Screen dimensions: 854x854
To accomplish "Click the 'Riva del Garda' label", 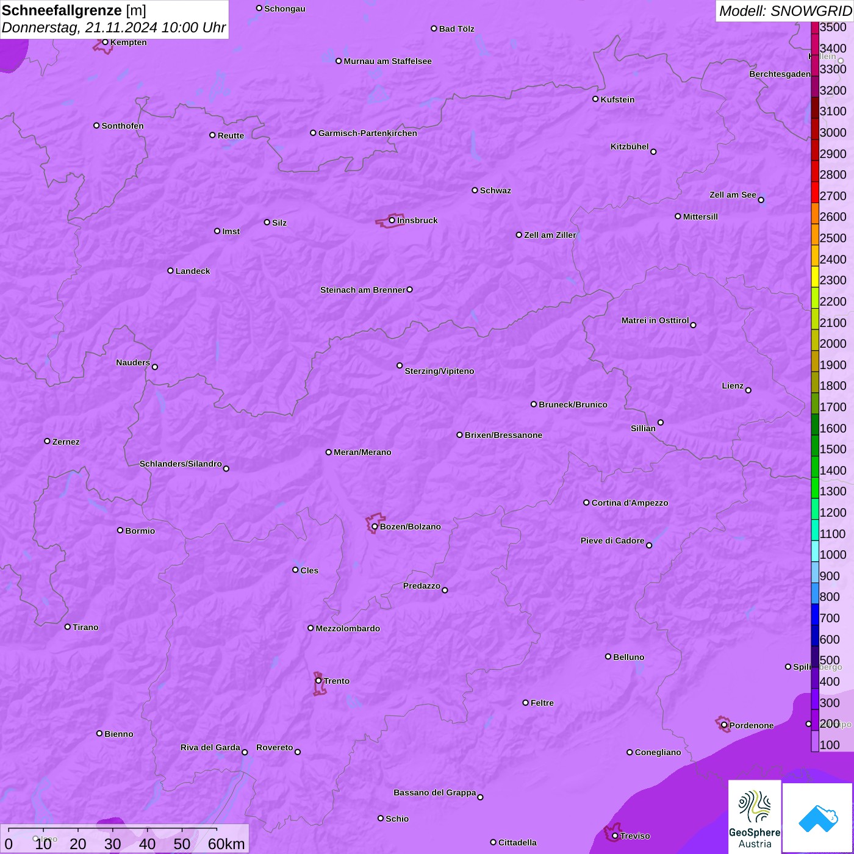I will tap(210, 747).
